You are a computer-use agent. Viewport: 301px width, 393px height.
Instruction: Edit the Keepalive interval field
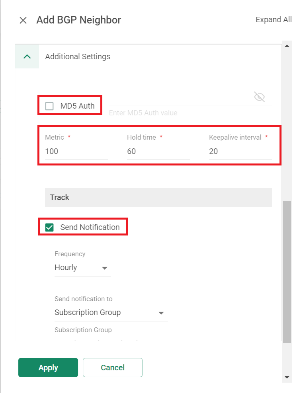[240, 151]
